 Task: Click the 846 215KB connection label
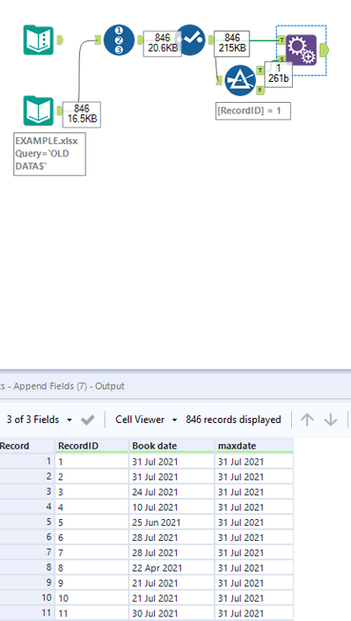point(232,43)
